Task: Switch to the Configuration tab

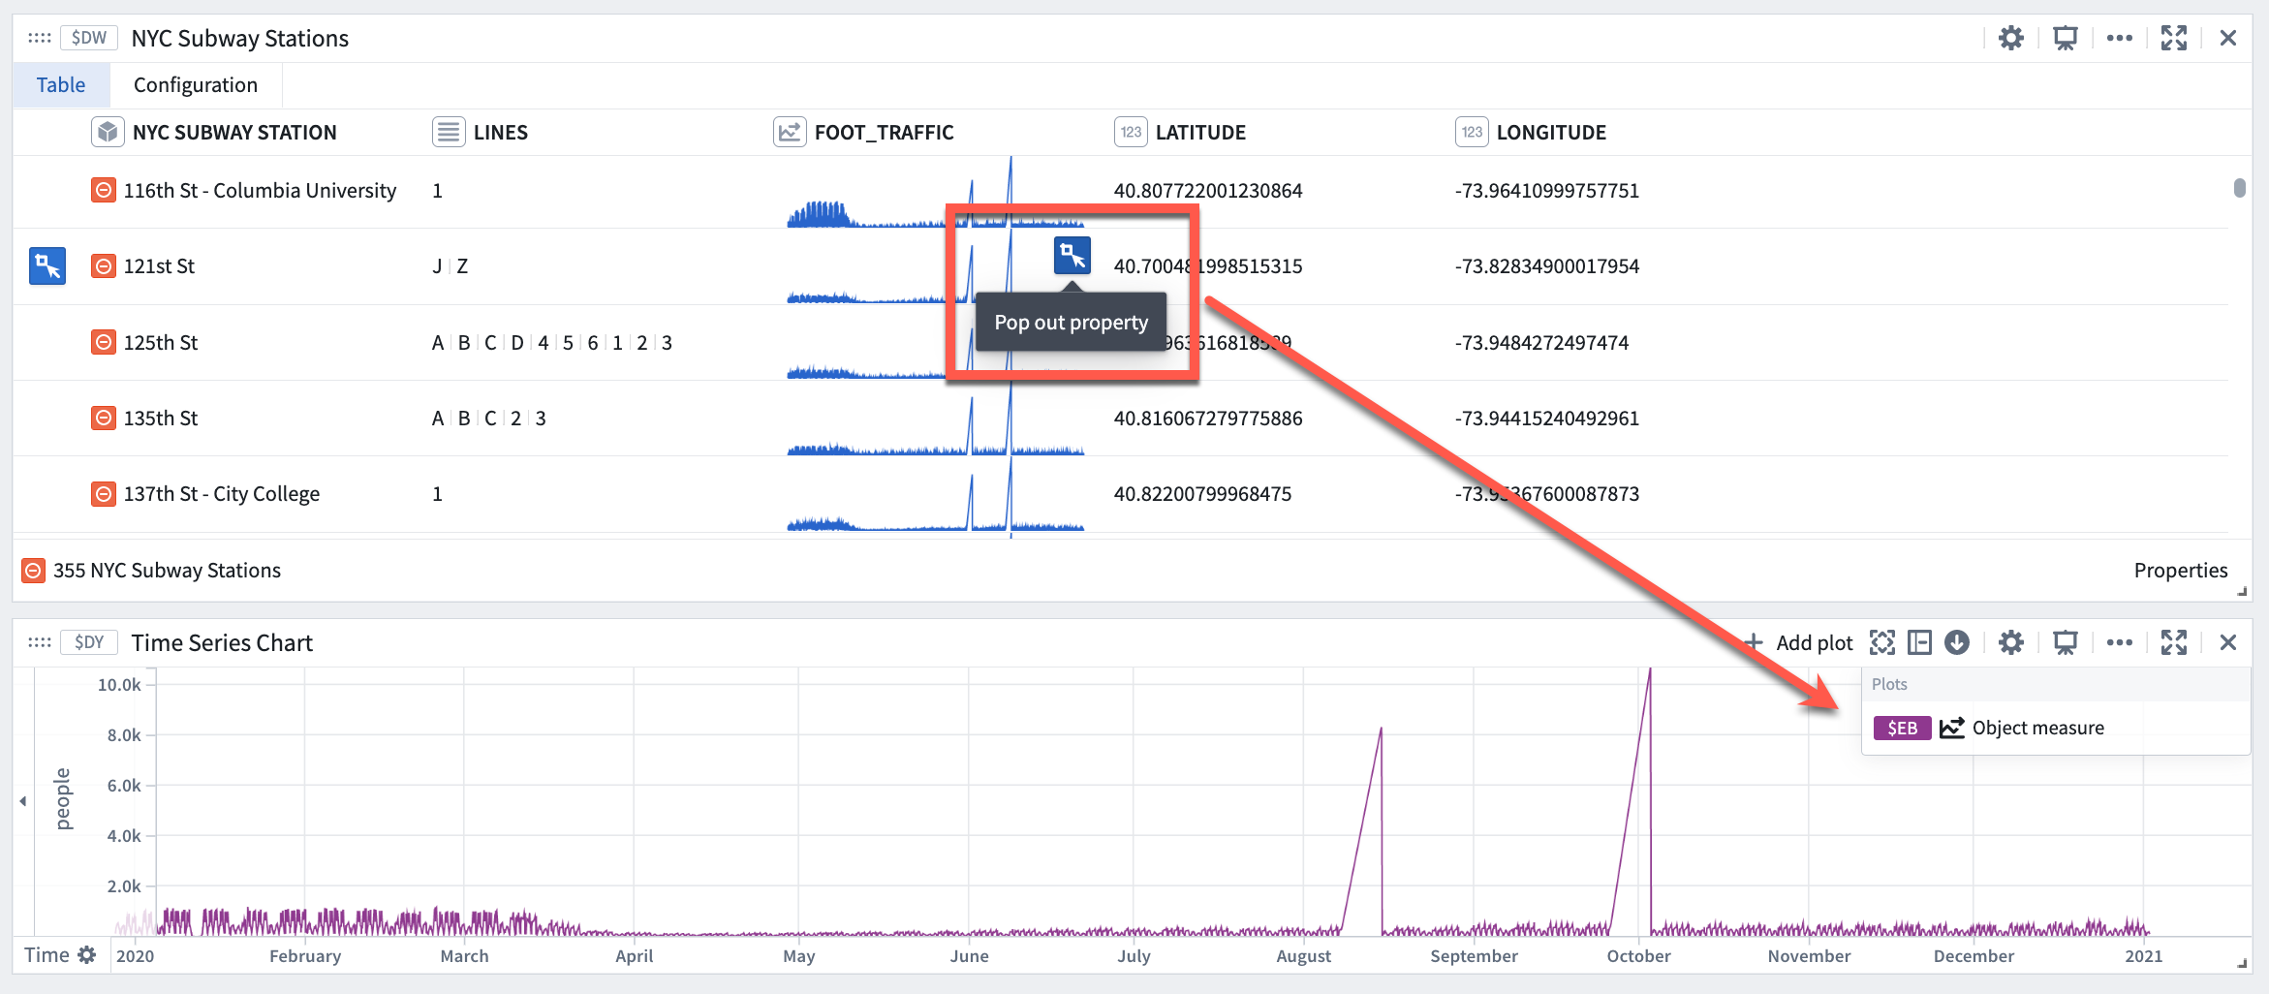Action: click(196, 85)
